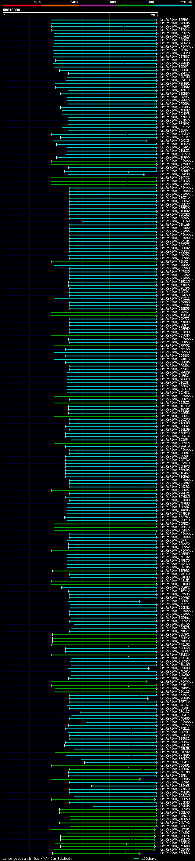The width and height of the screenshot is (195, 861).
Task: Open hit UniRef100_B2AWC7
Action: coord(175,416)
